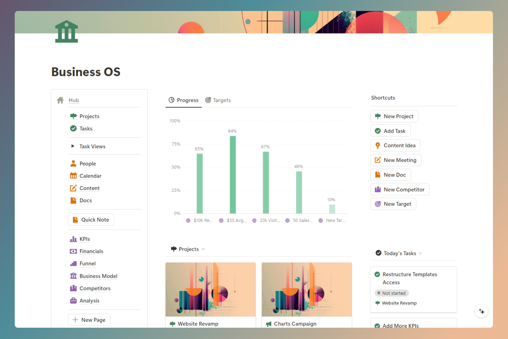
Task: Click the People person icon
Action: click(73, 163)
